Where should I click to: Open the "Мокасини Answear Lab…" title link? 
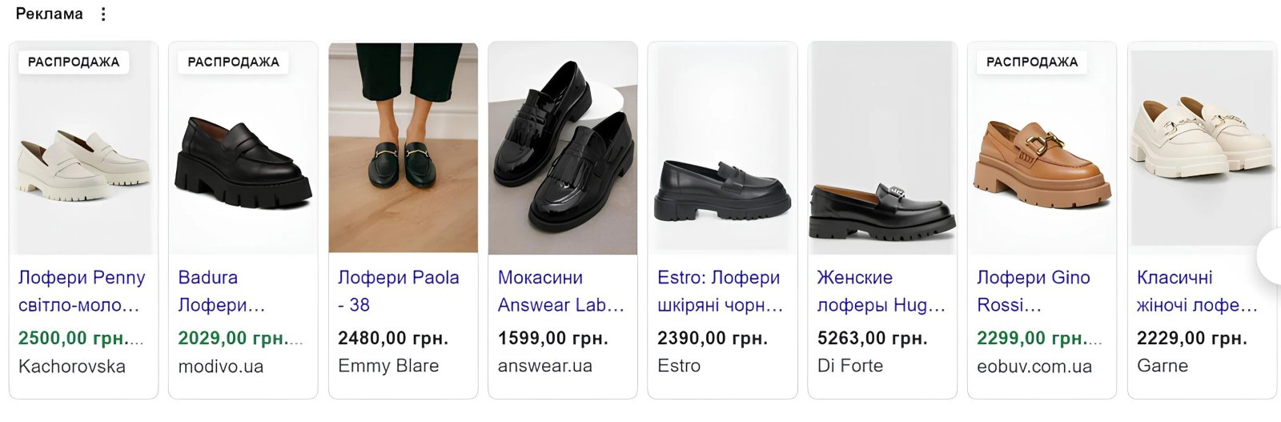pyautogui.click(x=560, y=291)
